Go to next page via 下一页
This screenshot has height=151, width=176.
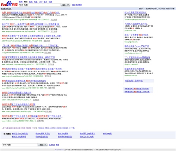click(72, 128)
